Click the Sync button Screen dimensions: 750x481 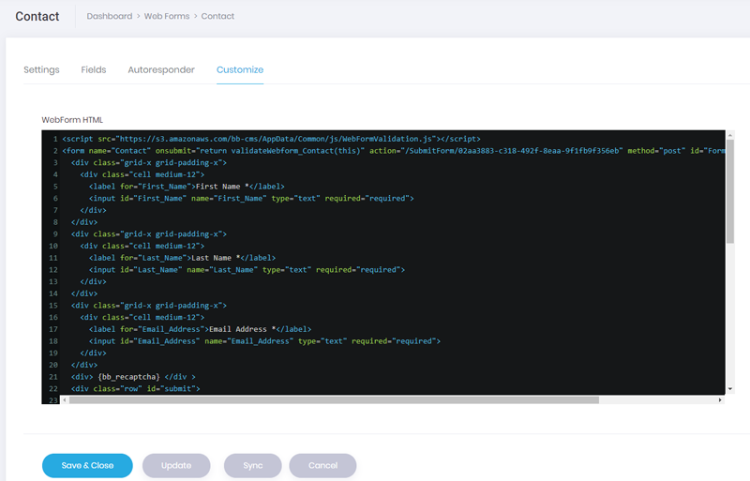252,466
